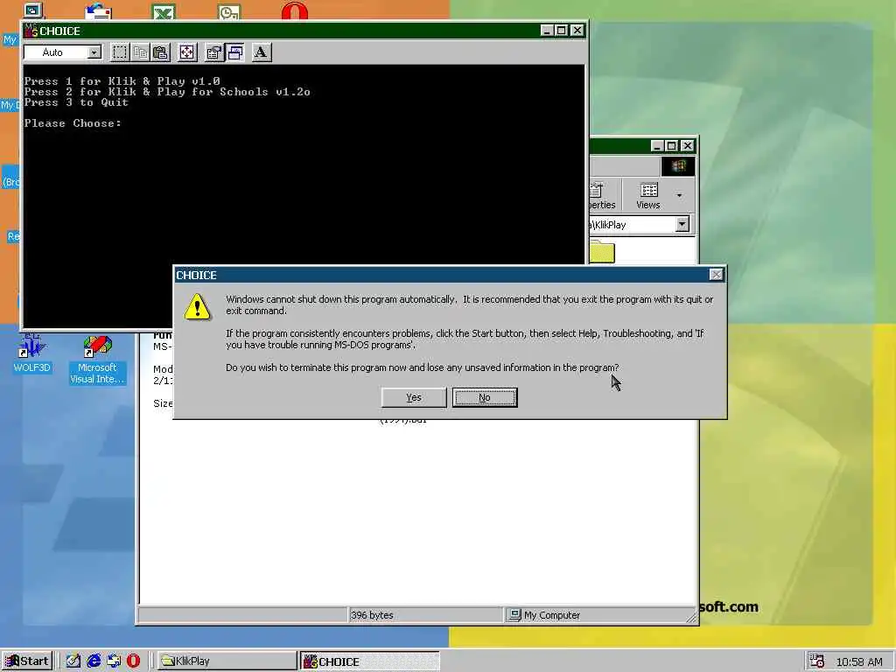Viewport: 896px width, 672px height.
Task: Launch Opera from Quick Launch
Action: pyautogui.click(x=133, y=661)
